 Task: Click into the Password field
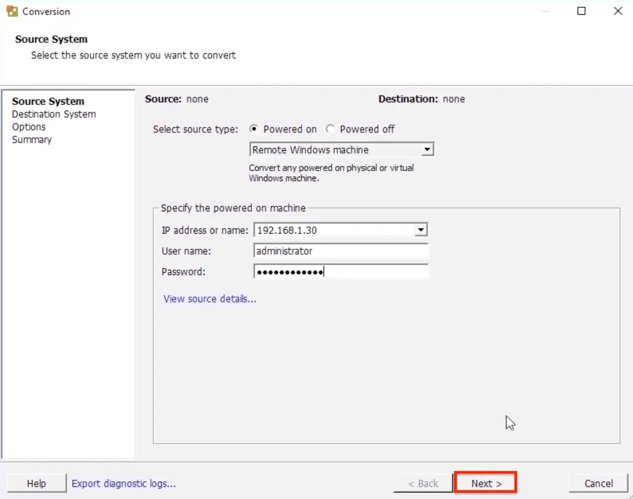click(340, 272)
